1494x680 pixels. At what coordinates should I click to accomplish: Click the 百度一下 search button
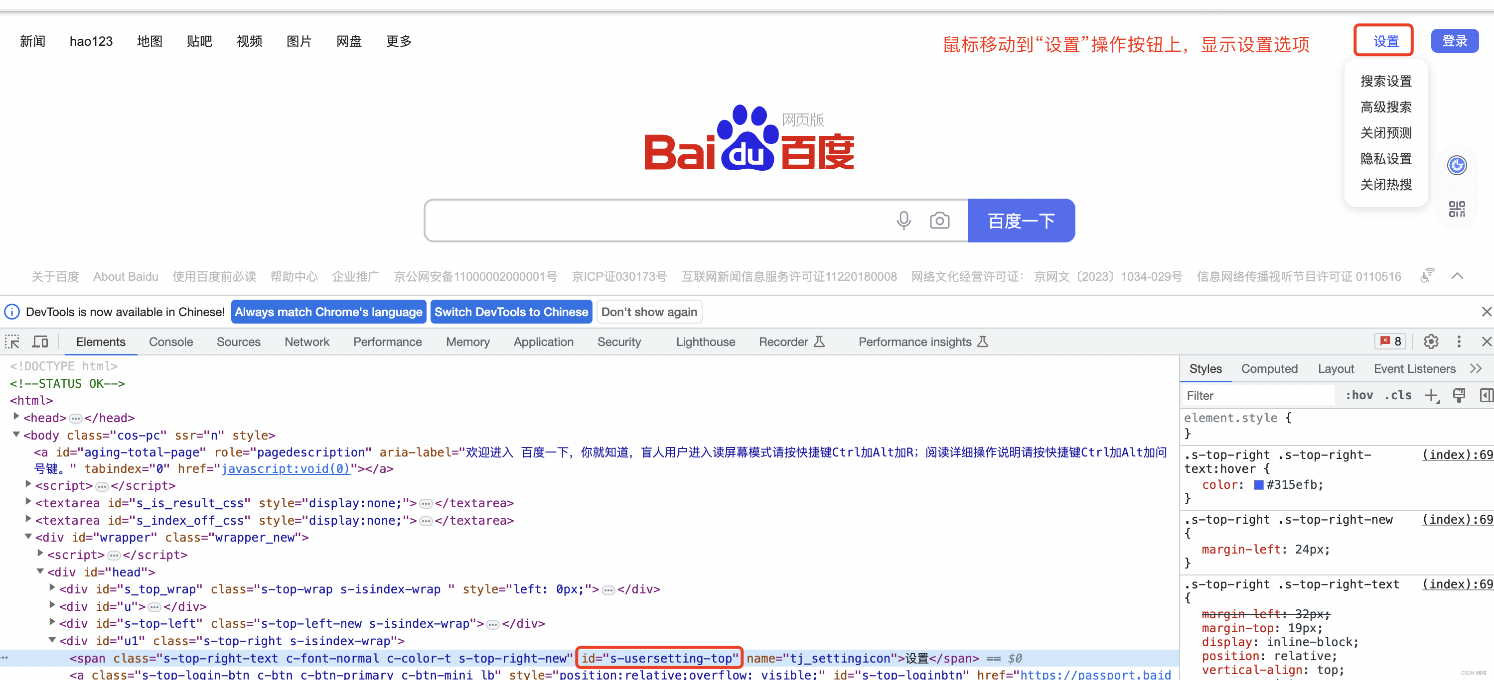(1021, 221)
